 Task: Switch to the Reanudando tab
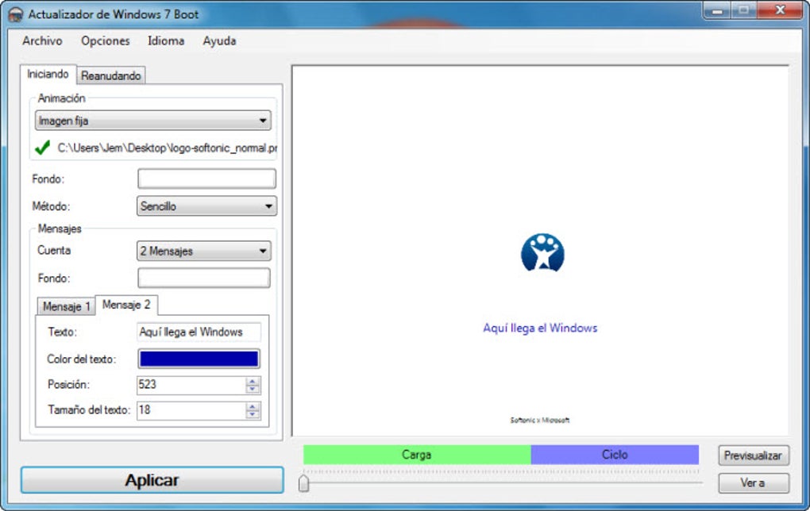click(111, 76)
